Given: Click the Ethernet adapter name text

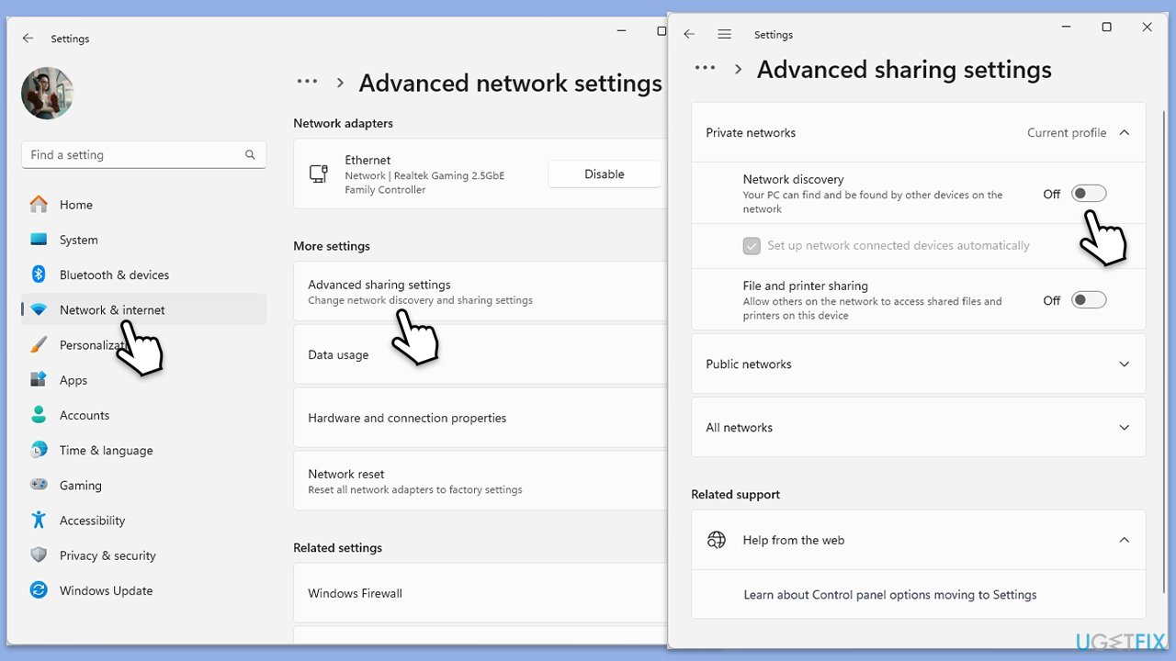Looking at the screenshot, I should (367, 160).
